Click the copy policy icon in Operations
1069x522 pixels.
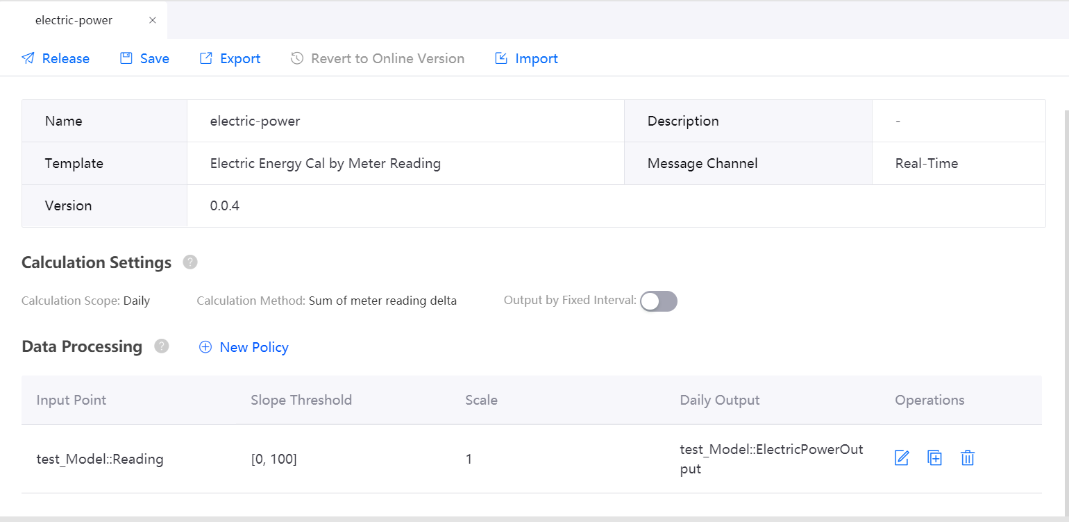(x=935, y=458)
